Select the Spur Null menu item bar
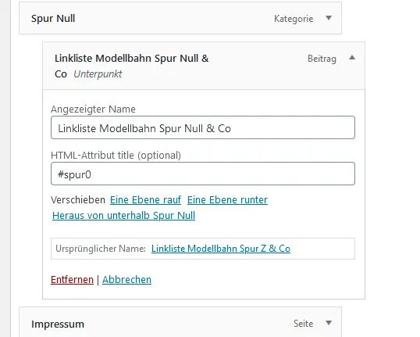 [x=180, y=18]
